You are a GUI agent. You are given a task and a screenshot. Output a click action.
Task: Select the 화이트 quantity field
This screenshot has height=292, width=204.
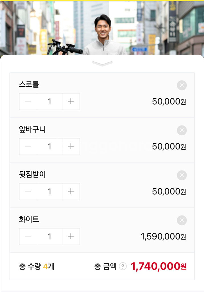pyautogui.click(x=49, y=236)
